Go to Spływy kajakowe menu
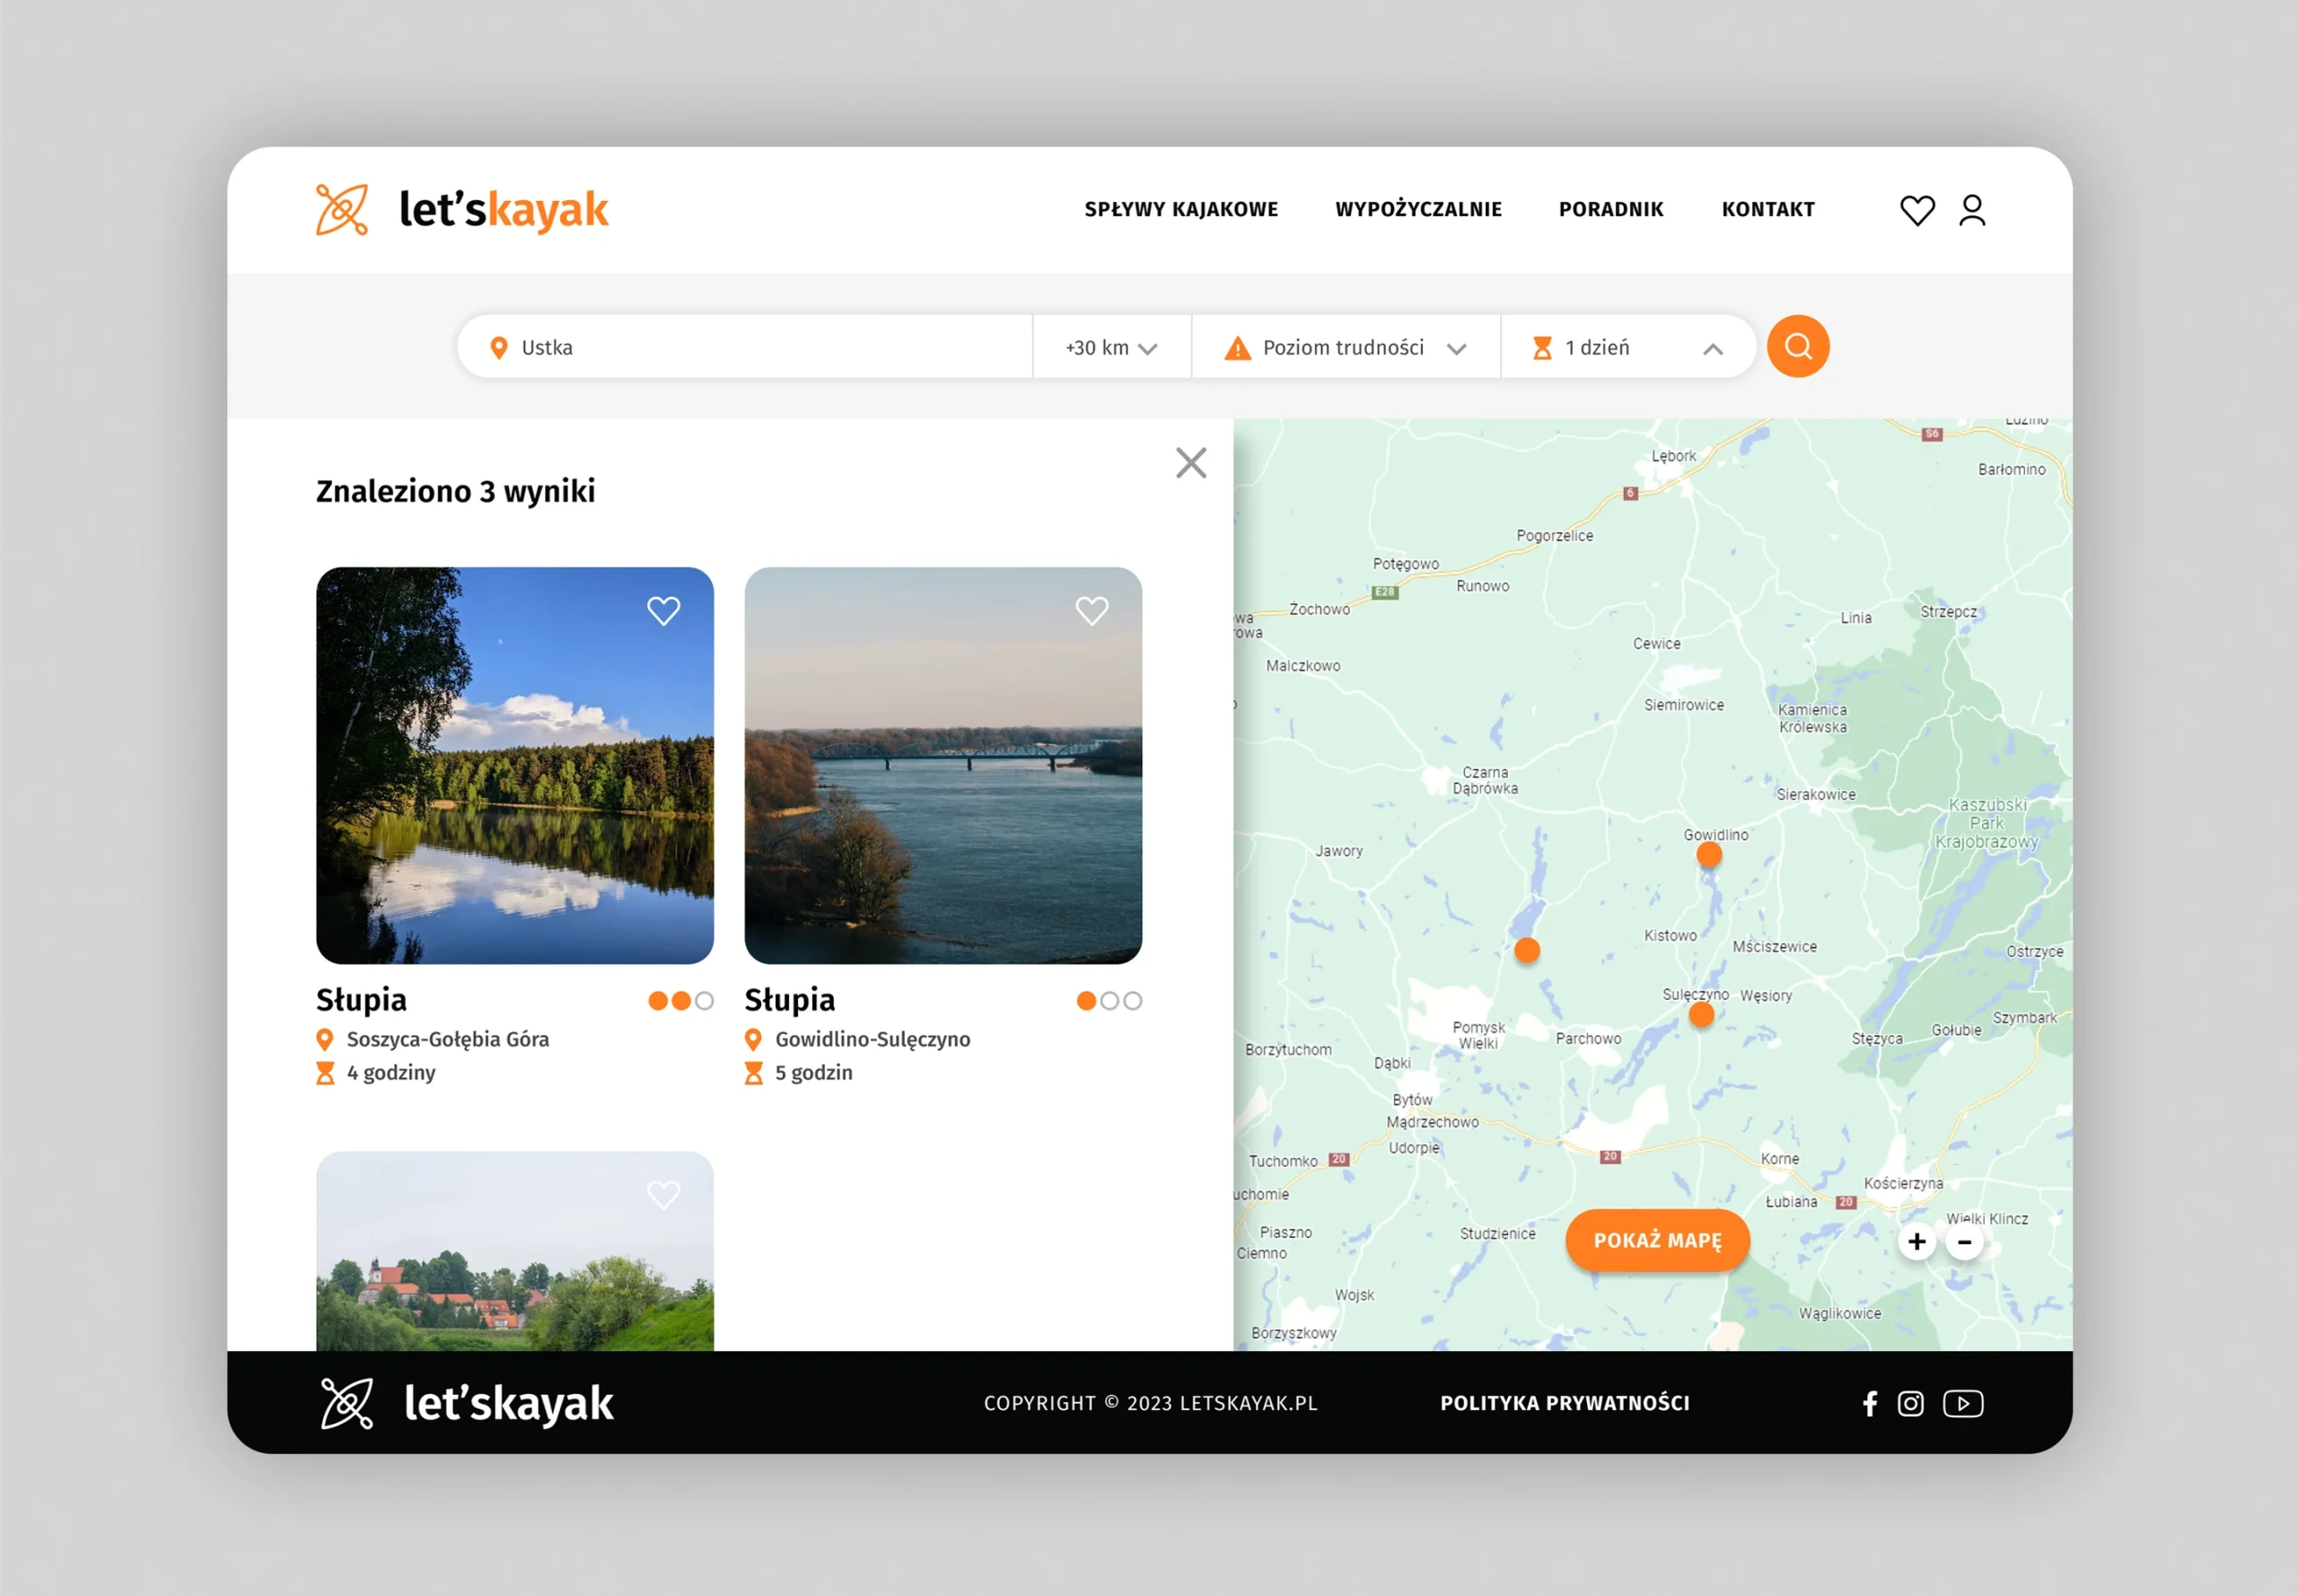 (x=1181, y=209)
